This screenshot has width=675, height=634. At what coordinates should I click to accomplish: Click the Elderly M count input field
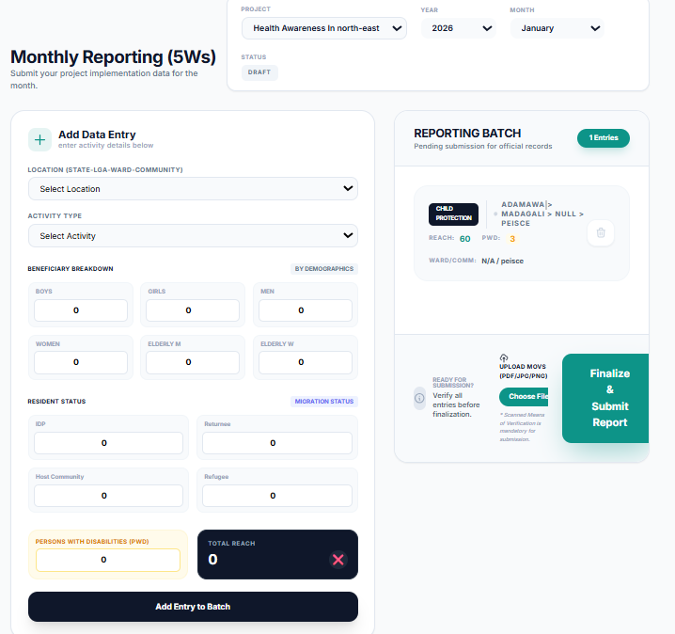[x=193, y=362]
